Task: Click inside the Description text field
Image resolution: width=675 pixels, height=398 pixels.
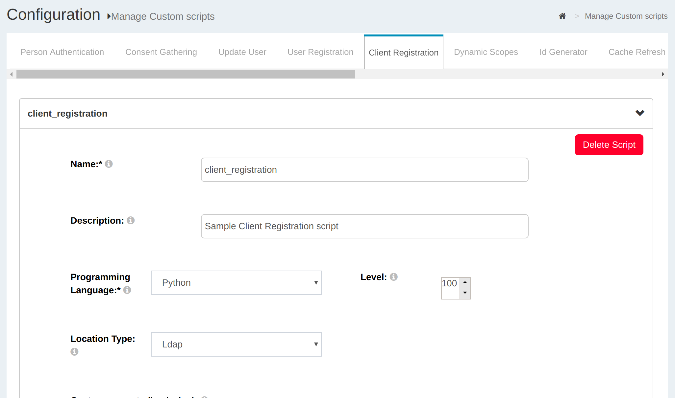Action: (364, 226)
